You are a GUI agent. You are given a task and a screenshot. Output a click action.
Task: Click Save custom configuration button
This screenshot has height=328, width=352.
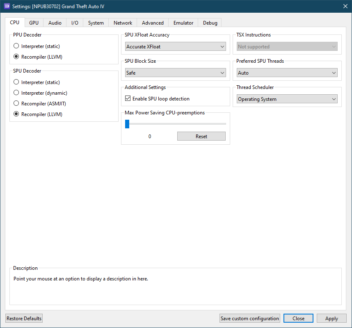250,319
